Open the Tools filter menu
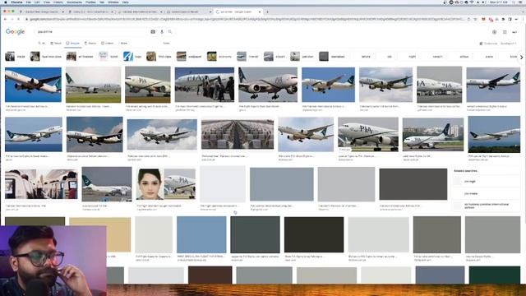Viewport: 526px width, 296px height. click(166, 44)
